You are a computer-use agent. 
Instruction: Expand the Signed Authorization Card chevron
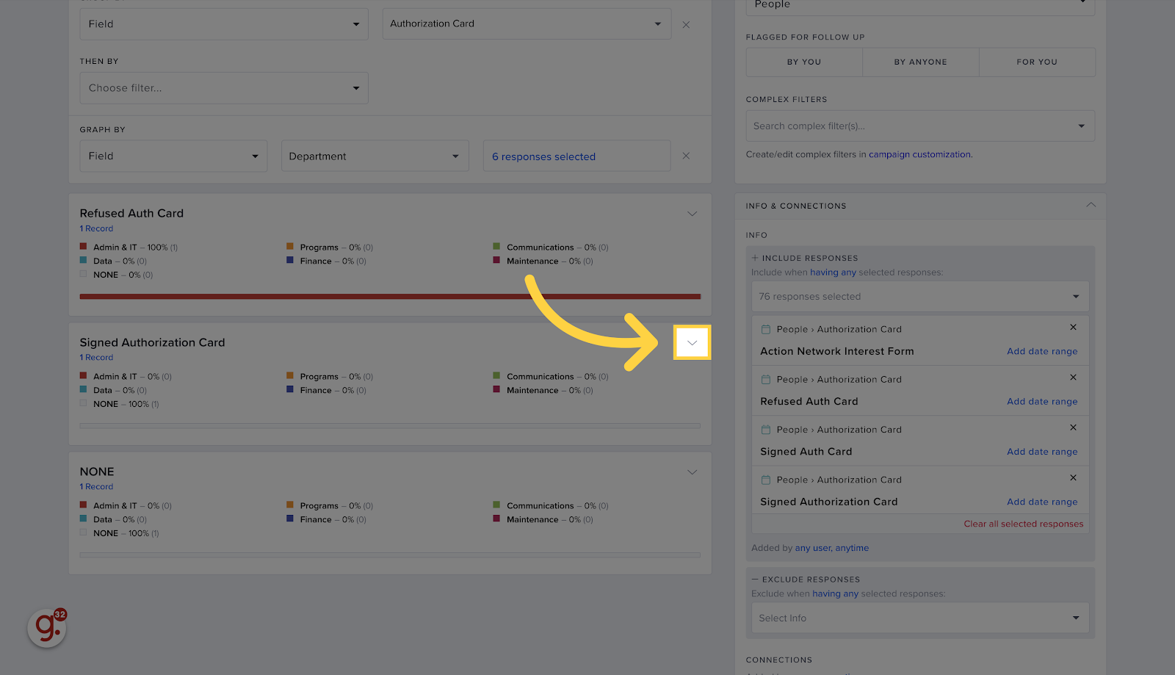coord(692,343)
